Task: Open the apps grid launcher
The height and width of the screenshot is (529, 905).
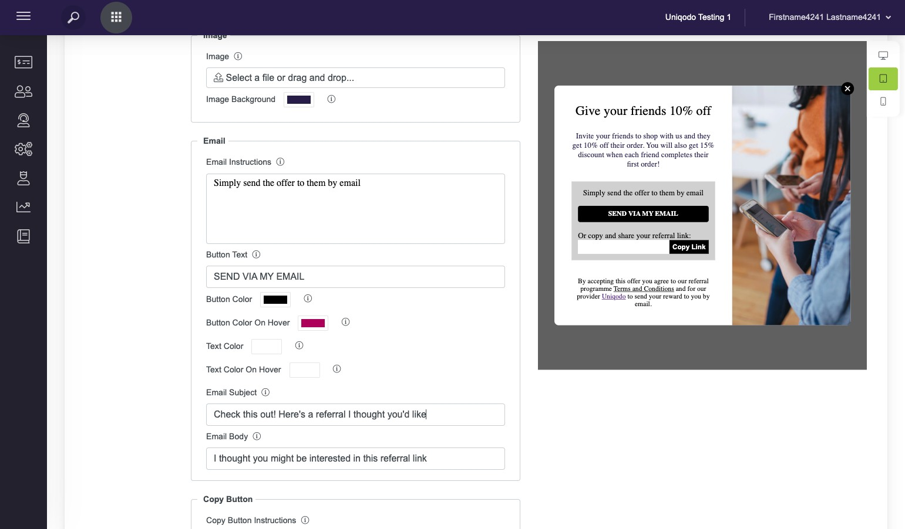Action: point(116,18)
